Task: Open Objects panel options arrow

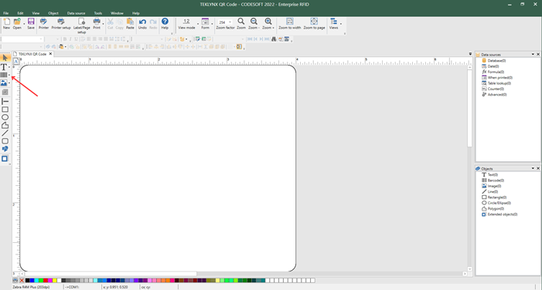Action: [533, 168]
